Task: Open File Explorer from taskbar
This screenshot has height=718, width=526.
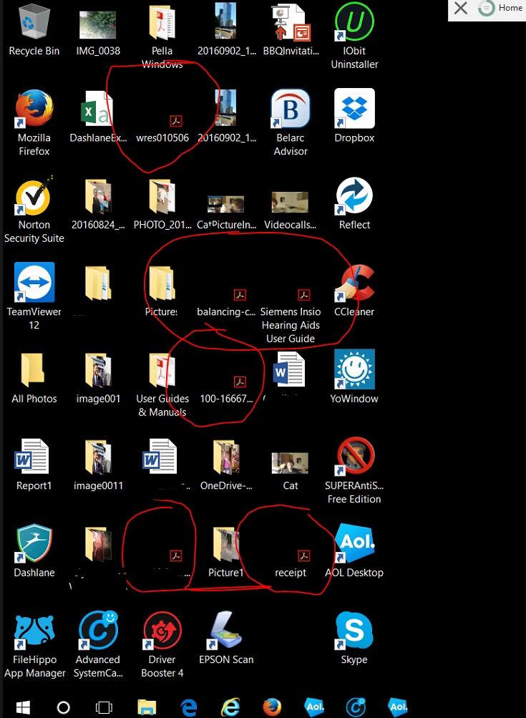Action: tap(147, 707)
